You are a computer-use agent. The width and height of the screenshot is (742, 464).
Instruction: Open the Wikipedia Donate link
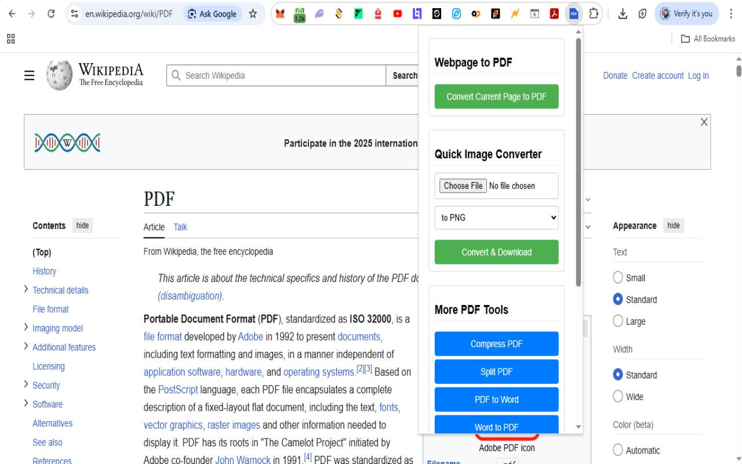click(x=616, y=75)
